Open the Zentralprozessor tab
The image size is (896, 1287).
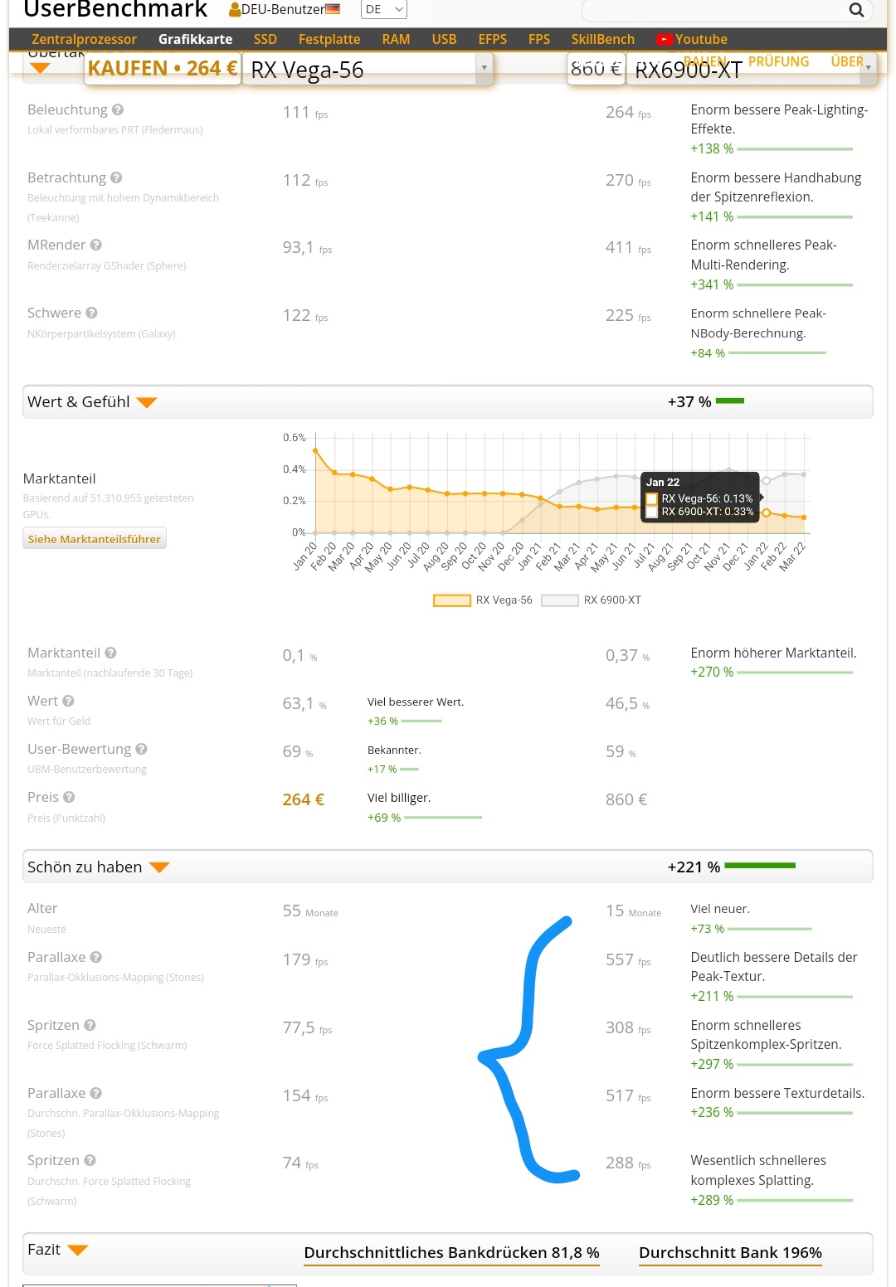(x=84, y=39)
